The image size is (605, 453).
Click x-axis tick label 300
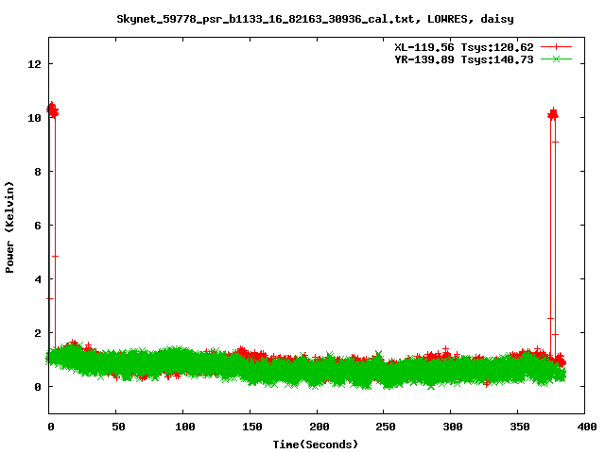453,427
